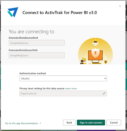Close the connect dialog with the X
The width and height of the screenshot is (127, 131).
(x=120, y=6)
